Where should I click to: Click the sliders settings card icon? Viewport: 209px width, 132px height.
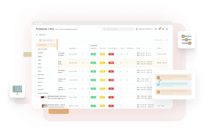(186, 40)
